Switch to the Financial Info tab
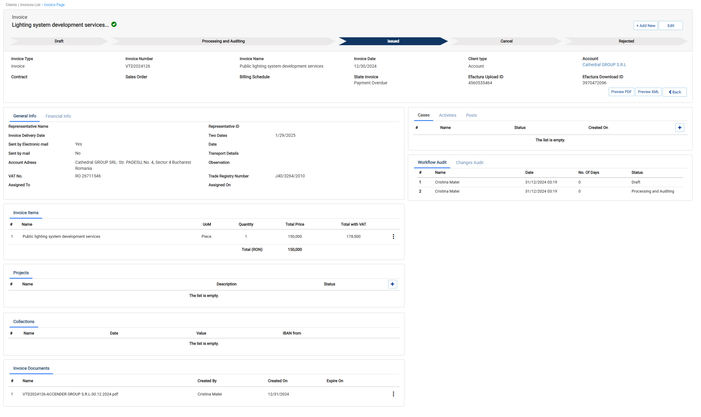 [x=58, y=116]
